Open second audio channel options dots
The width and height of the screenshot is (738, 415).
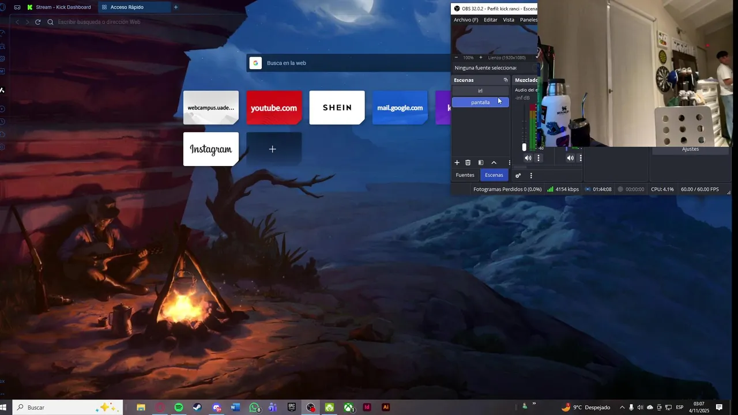[x=580, y=158]
